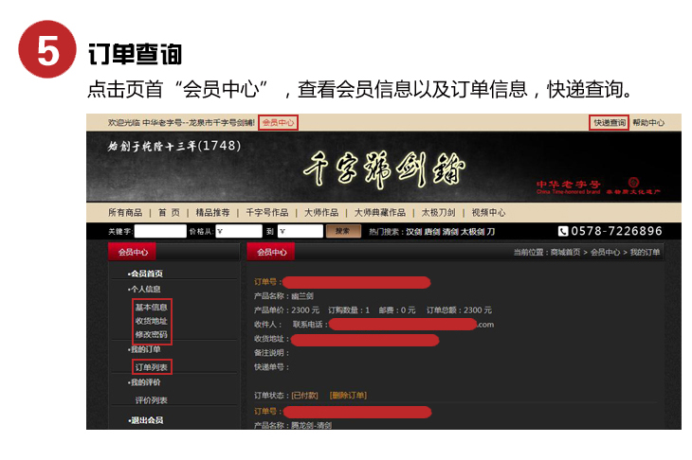
Task: Click the 订单总额：2300 元 text
Action: tap(459, 310)
